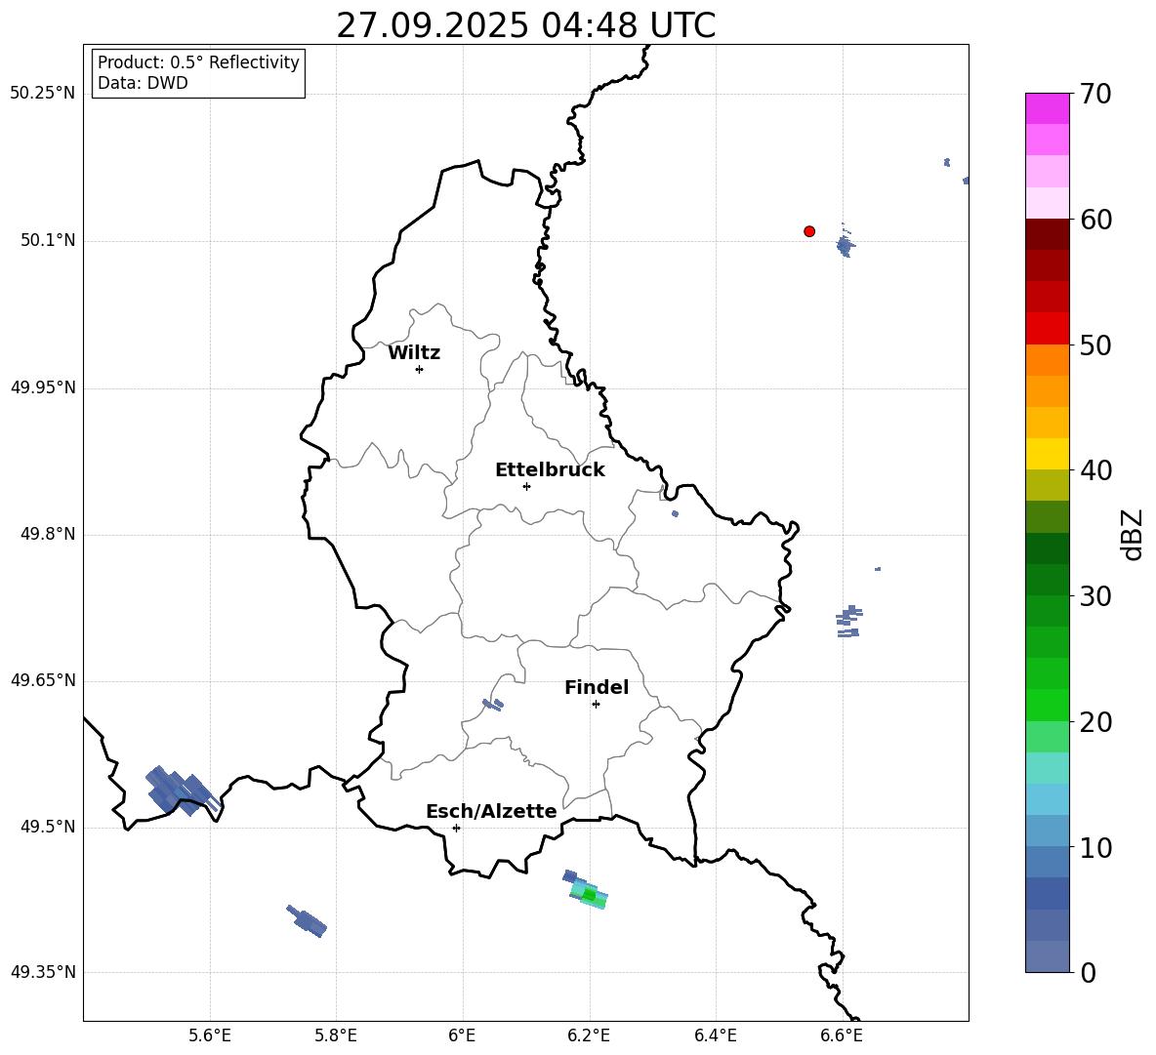Click the Findel station label

tap(597, 687)
